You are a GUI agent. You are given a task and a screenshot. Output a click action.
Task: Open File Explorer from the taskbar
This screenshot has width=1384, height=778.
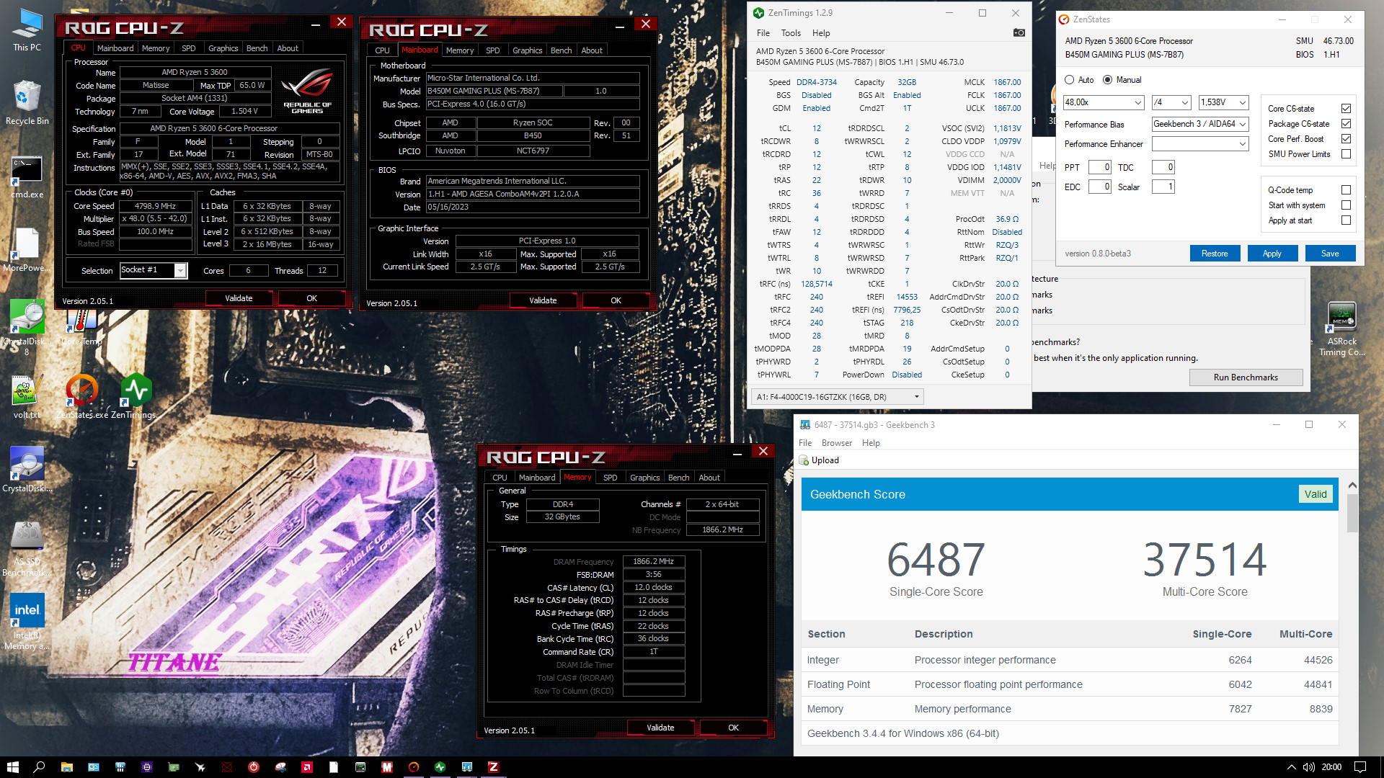pos(66,767)
